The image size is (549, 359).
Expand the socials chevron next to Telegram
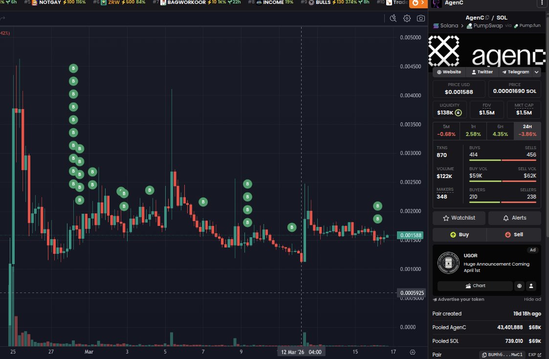(536, 72)
